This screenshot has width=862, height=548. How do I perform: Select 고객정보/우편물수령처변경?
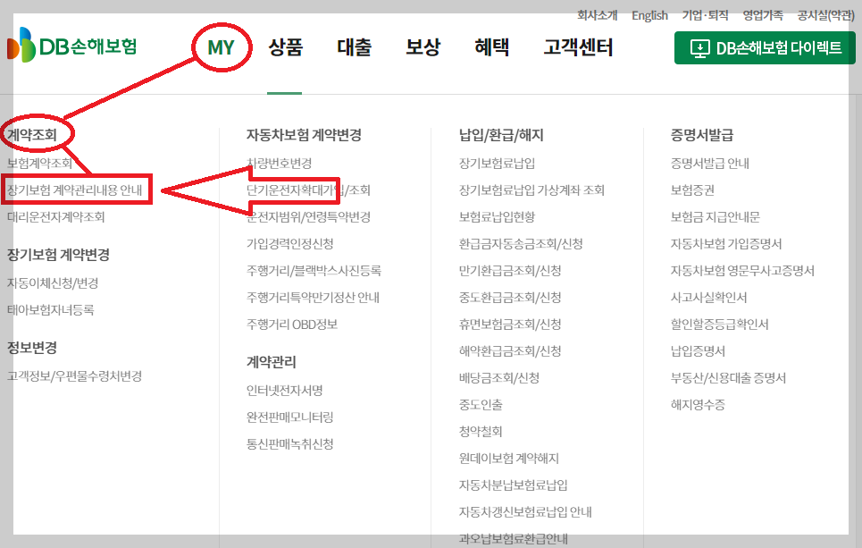point(75,376)
